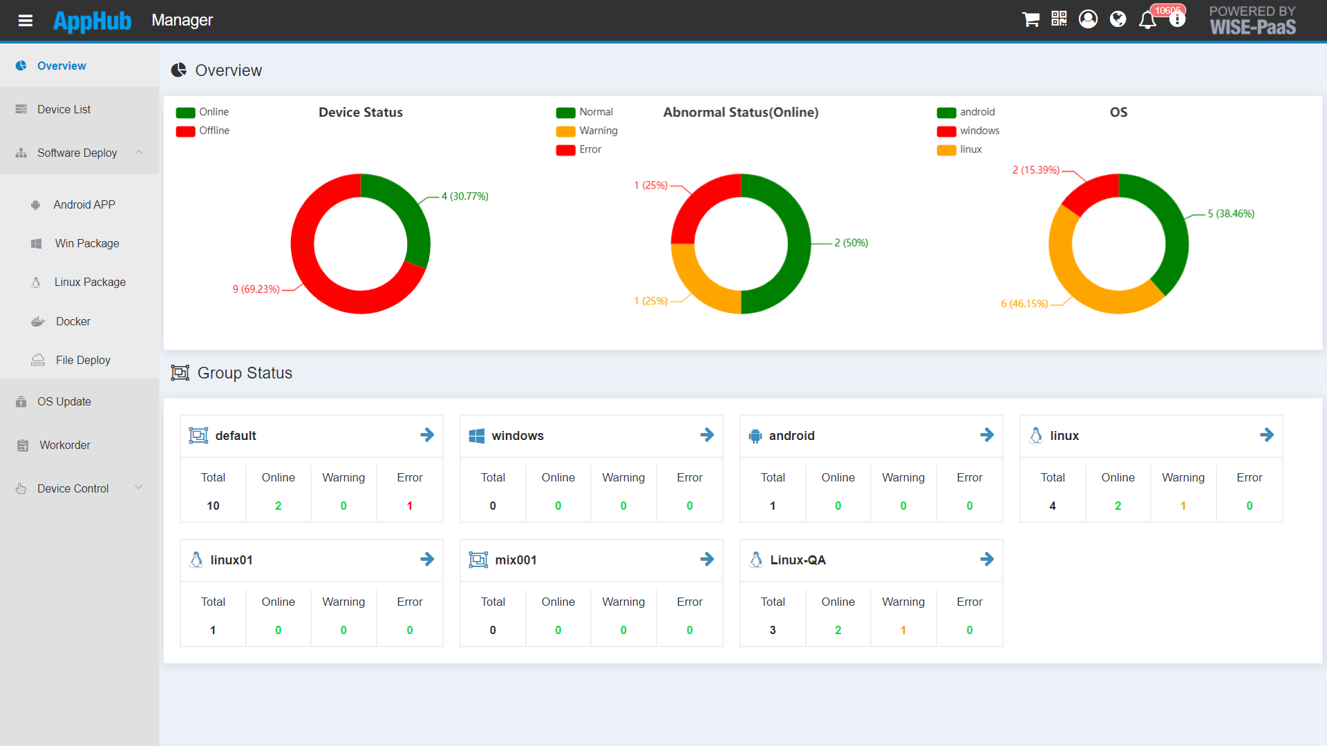Image resolution: width=1327 pixels, height=746 pixels.
Task: Click the globe language icon
Action: (x=1118, y=19)
